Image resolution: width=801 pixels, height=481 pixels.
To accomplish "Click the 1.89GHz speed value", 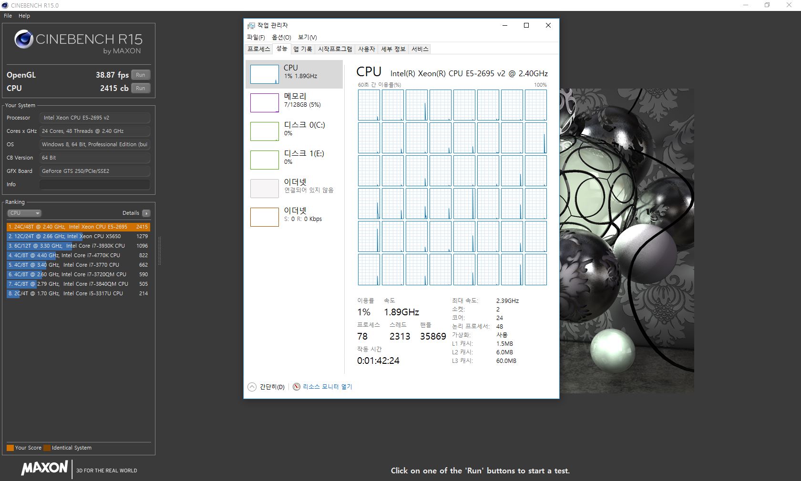I will [401, 312].
